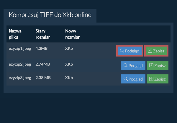Preview ezyzip1.jpeg via the Podgląd label
This screenshot has height=123, width=177.
coord(132,51)
